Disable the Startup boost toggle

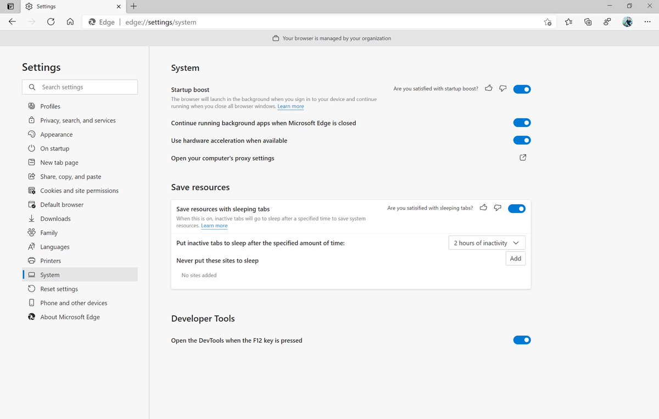[522, 89]
